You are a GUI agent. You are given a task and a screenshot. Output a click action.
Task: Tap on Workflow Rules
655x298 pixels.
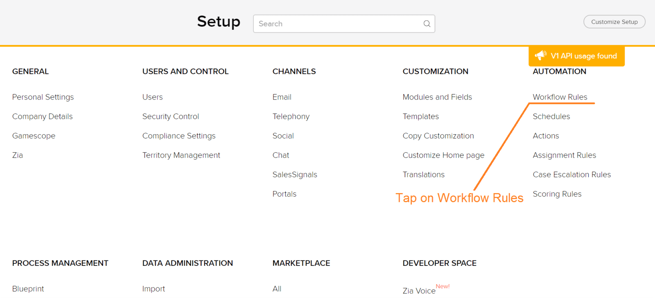point(560,97)
